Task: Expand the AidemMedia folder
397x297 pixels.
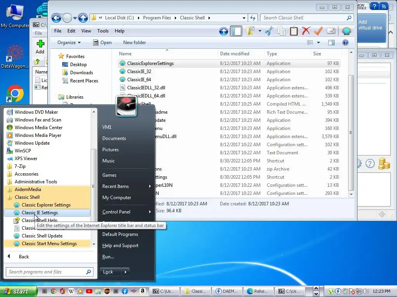Action: point(47,189)
